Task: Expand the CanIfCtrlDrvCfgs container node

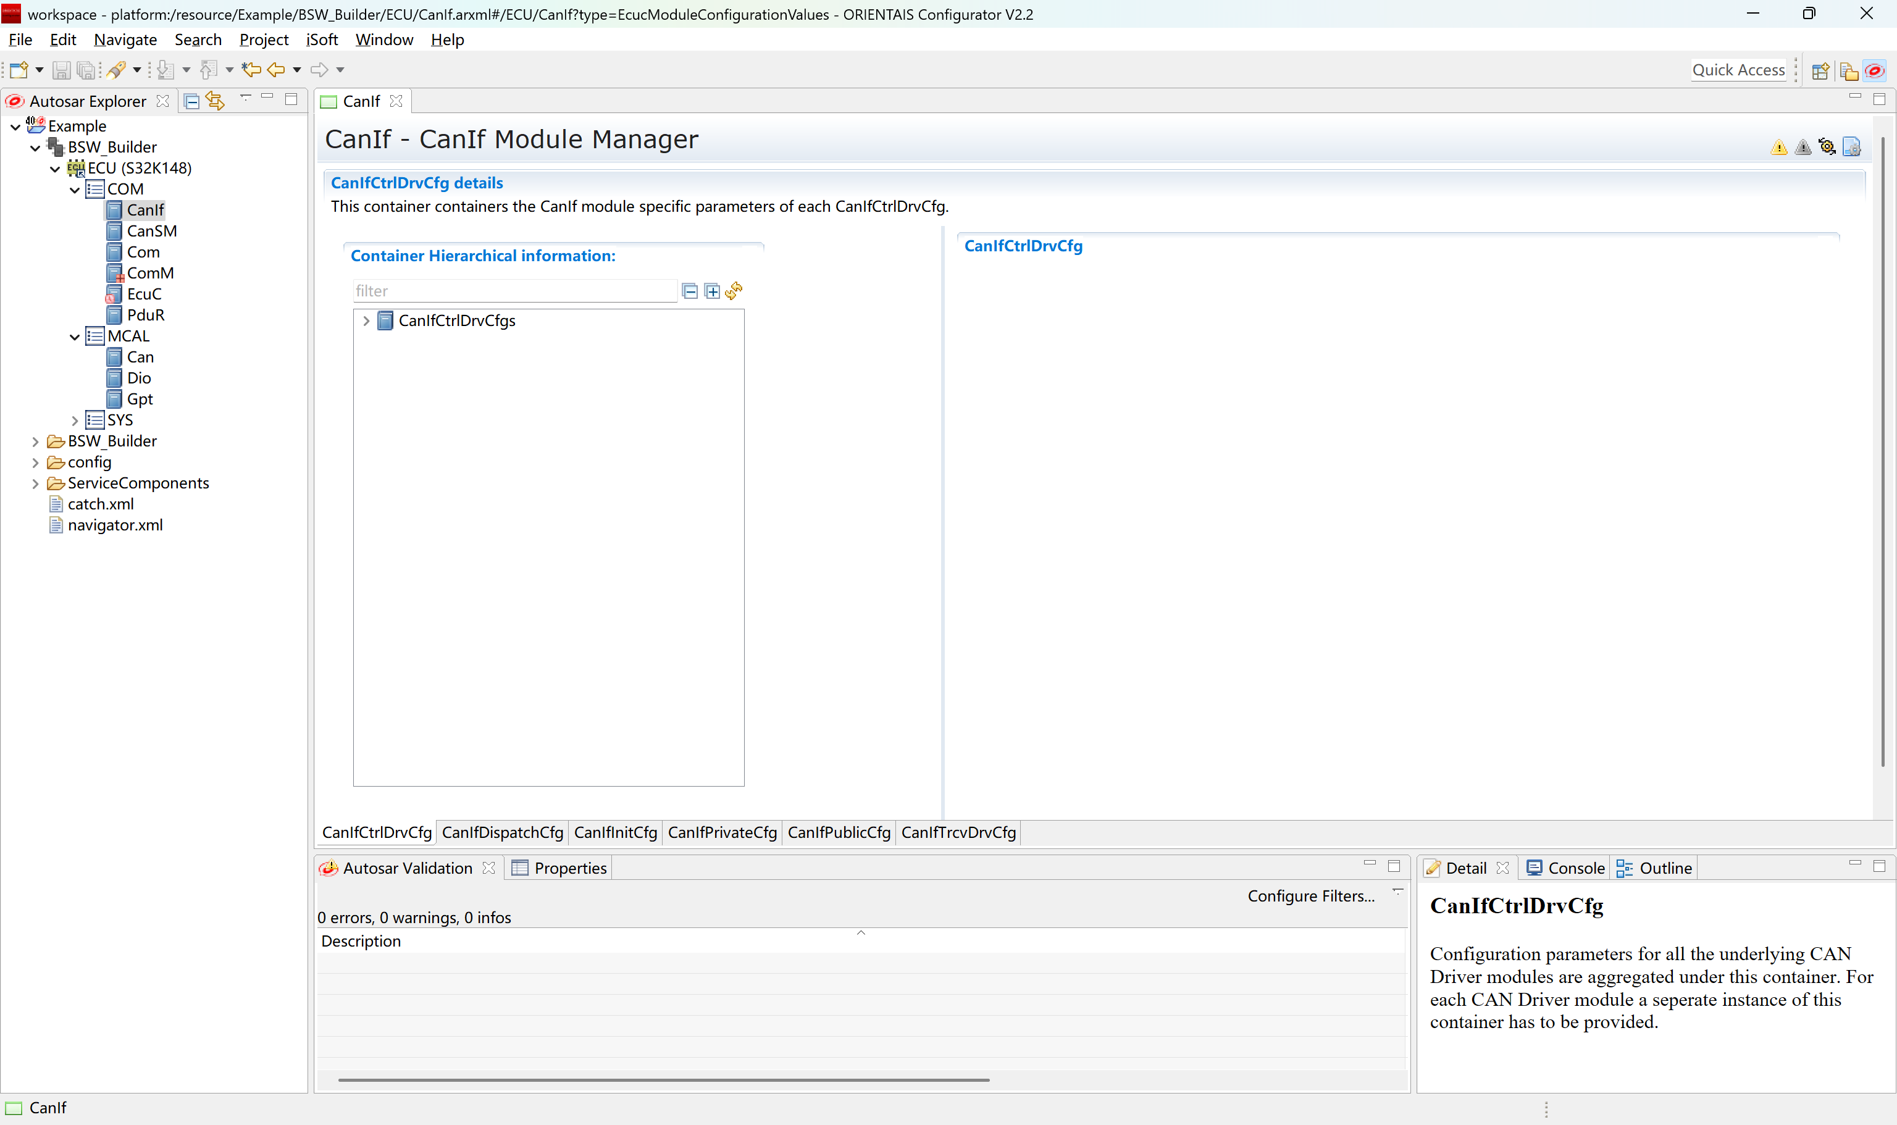Action: pyautogui.click(x=366, y=320)
